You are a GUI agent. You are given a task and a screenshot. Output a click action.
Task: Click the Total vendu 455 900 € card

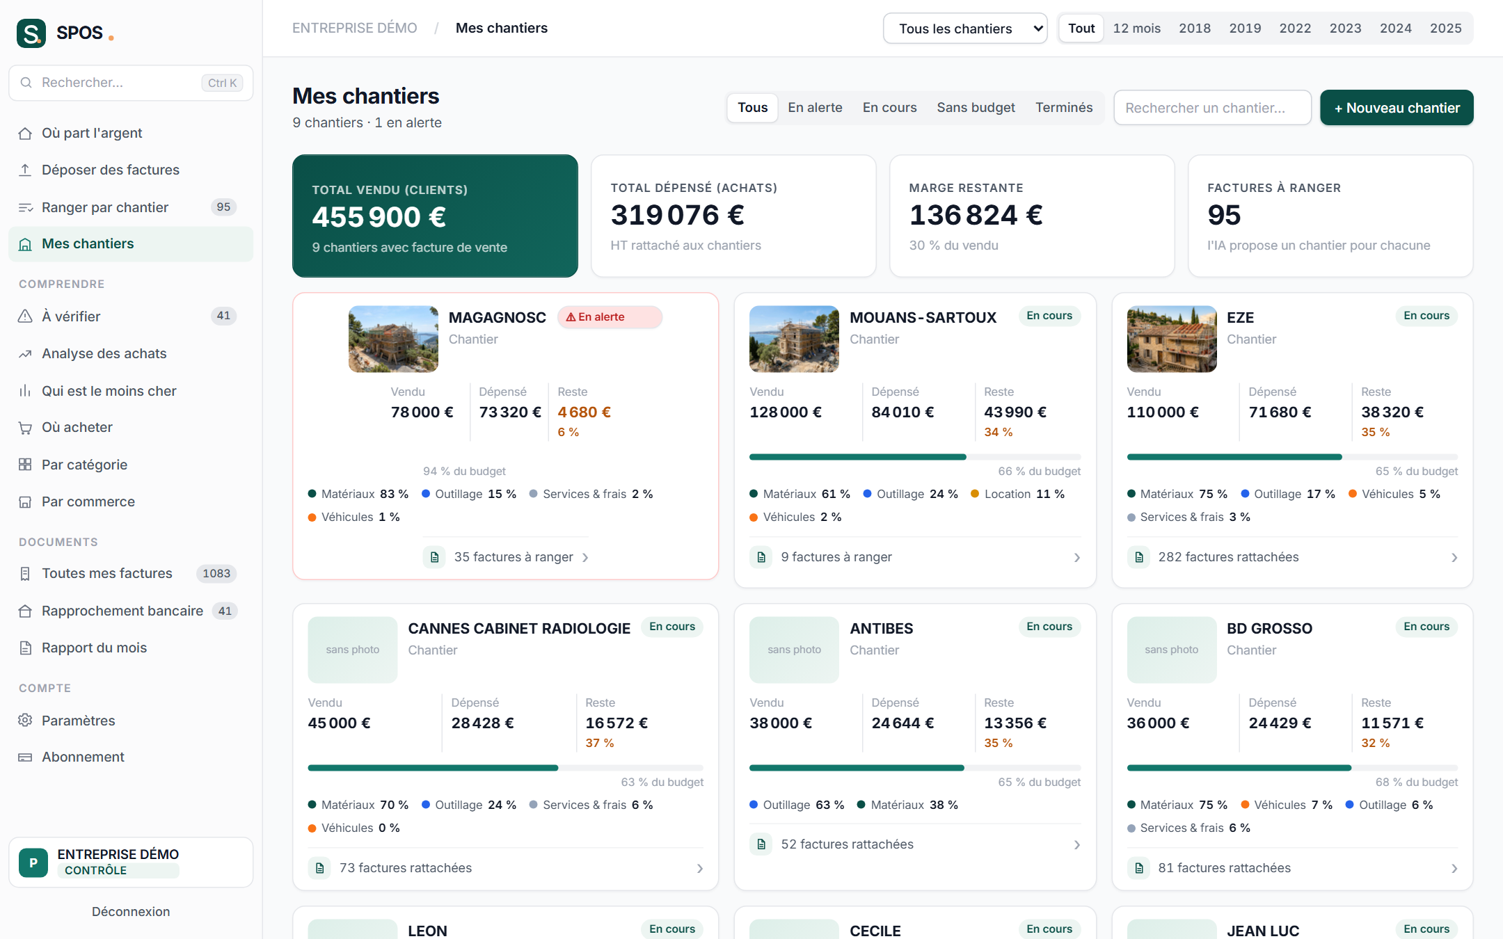click(x=435, y=216)
